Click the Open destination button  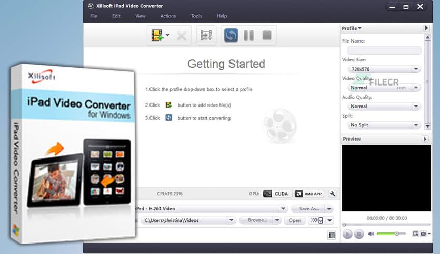click(x=295, y=220)
